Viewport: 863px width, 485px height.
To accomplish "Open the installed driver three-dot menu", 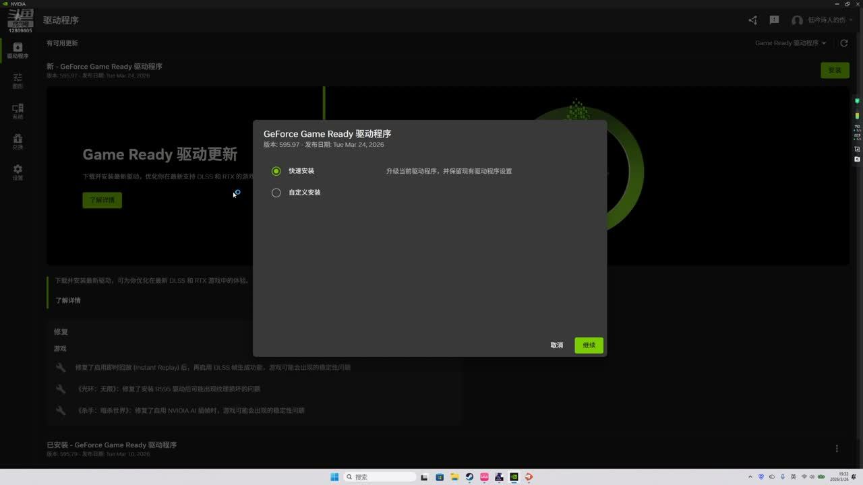I will (x=837, y=449).
